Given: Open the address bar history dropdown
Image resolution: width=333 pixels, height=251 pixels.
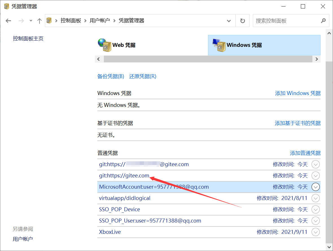Looking at the screenshot, I should coord(229,21).
